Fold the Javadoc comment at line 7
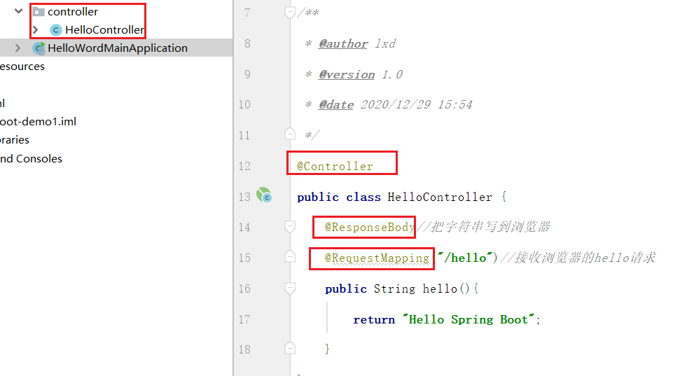The height and width of the screenshot is (376, 694). click(290, 13)
